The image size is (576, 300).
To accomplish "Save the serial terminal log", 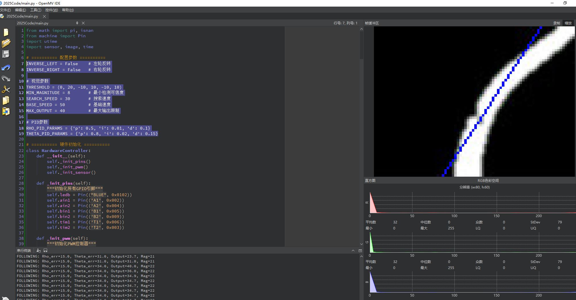I will pyautogui.click(x=45, y=250).
